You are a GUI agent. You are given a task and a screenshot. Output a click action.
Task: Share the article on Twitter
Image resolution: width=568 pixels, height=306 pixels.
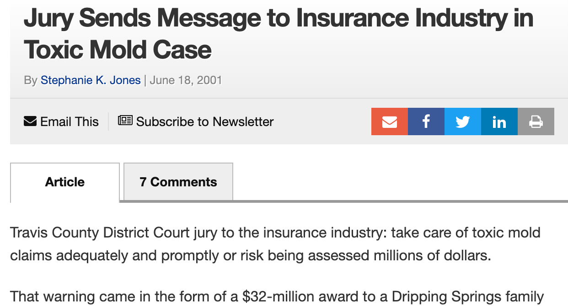462,121
